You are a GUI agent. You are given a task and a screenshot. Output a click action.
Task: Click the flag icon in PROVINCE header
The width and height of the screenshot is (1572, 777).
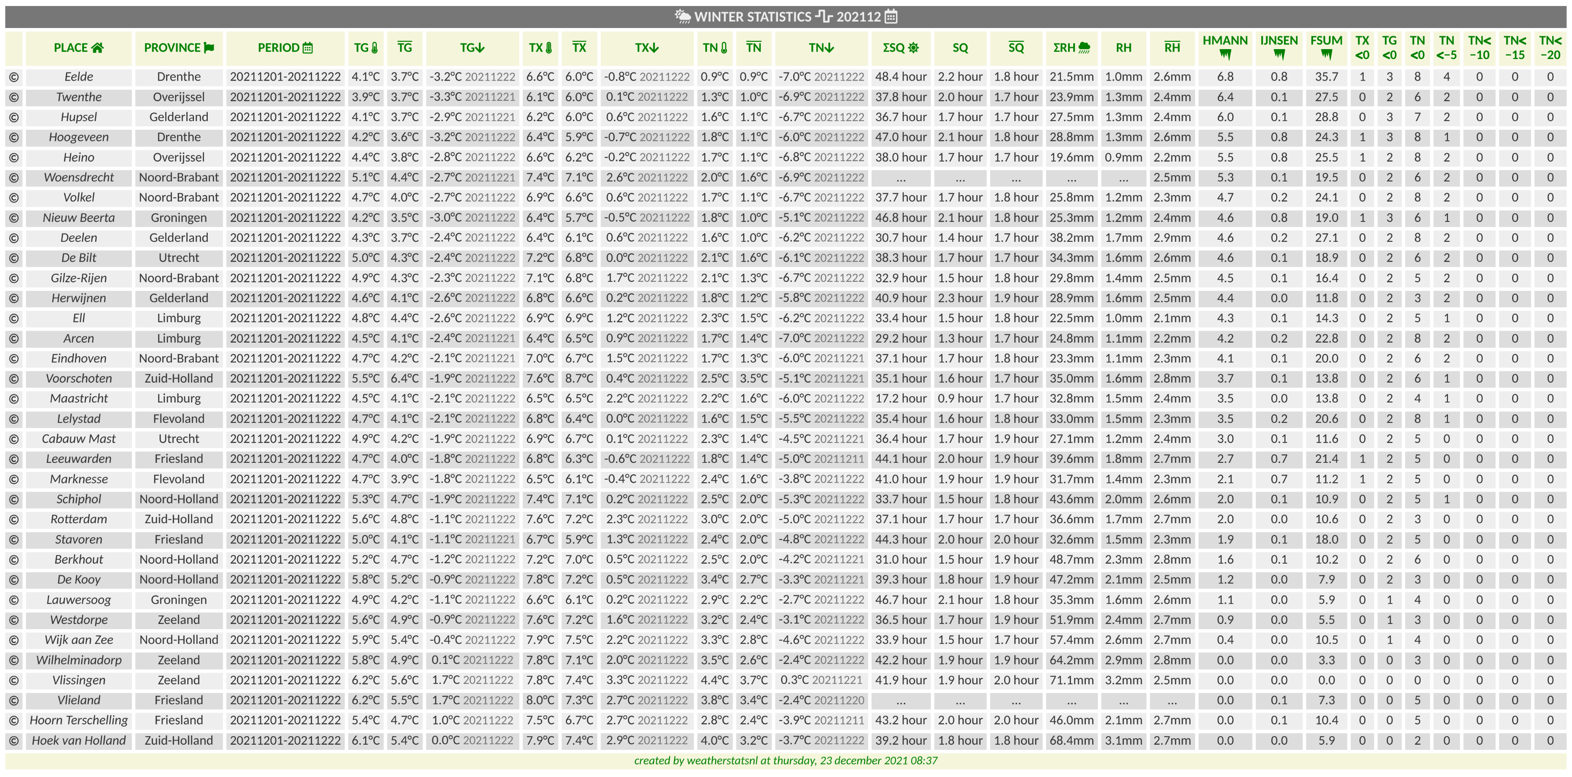(209, 47)
